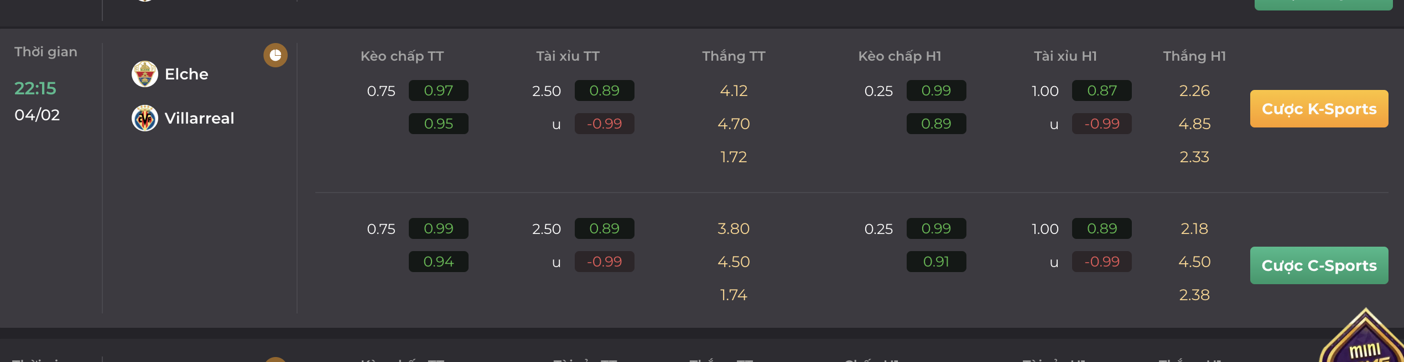This screenshot has width=1404, height=362.
Task: Pick K-Sports Tài xỉu H1 over 0.87
Action: tap(1101, 91)
